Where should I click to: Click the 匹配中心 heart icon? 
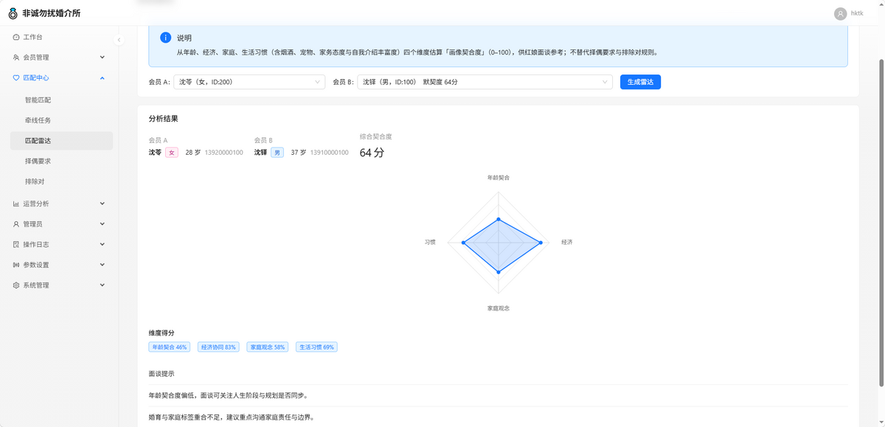pos(16,77)
